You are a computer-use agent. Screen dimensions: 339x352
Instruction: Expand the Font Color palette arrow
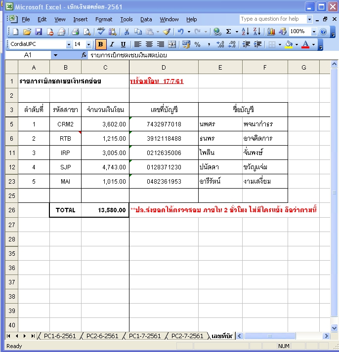(x=313, y=44)
